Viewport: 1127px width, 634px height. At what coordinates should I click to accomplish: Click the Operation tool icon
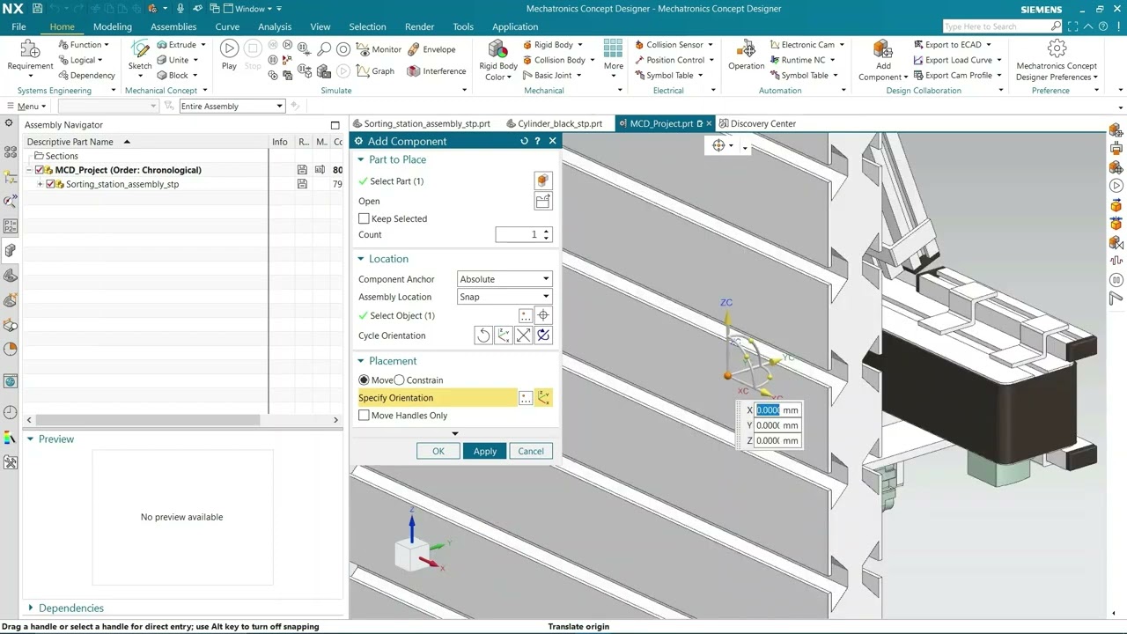[x=746, y=49]
